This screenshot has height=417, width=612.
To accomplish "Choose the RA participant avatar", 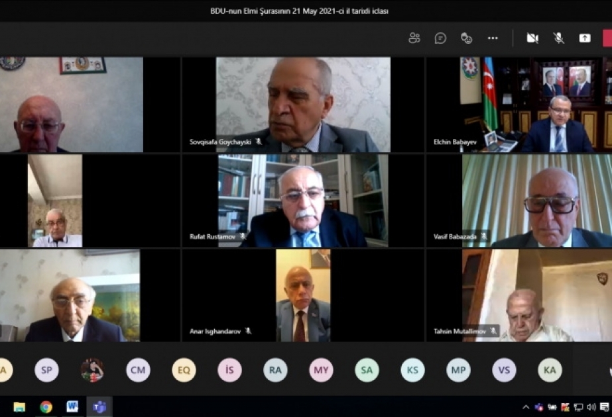I will coord(275,370).
